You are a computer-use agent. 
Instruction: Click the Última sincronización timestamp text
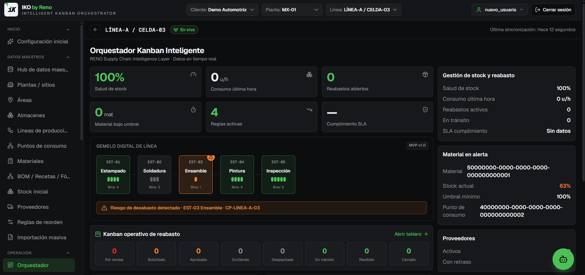tap(533, 30)
